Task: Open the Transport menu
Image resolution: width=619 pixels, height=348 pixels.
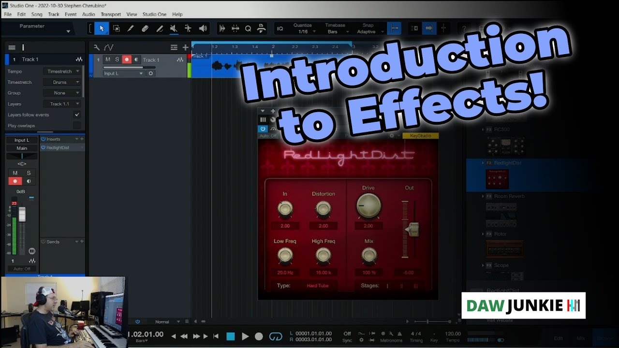Action: pos(111,14)
